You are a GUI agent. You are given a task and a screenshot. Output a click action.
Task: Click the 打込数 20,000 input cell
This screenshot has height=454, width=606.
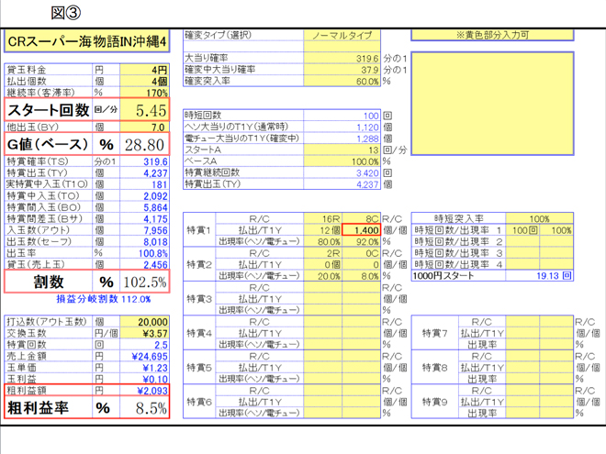[144, 323]
